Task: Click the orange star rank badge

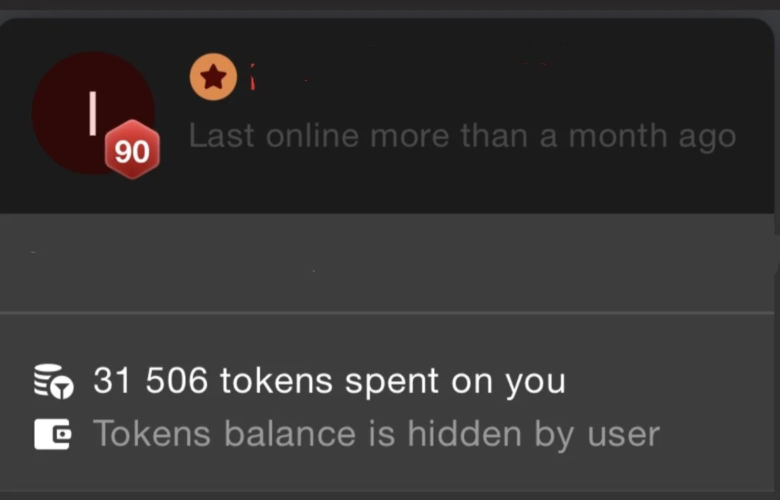Action: click(213, 77)
